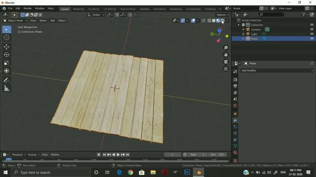Image resolution: width=316 pixels, height=177 pixels.
Task: Click outliner search field
Action: click(x=271, y=14)
